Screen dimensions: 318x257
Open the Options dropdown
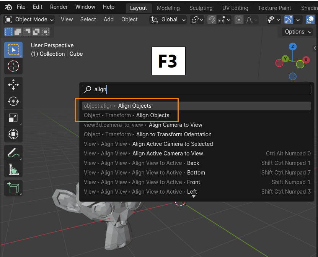click(x=297, y=32)
